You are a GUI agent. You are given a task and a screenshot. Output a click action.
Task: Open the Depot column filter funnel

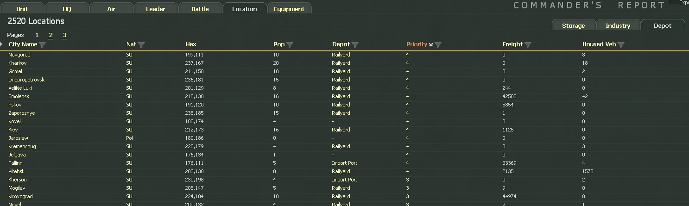point(355,45)
